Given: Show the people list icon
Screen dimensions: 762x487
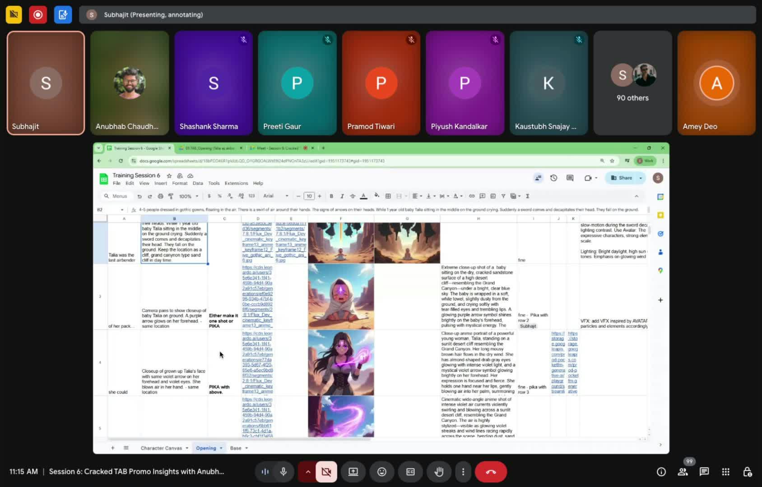Looking at the screenshot, I should pyautogui.click(x=683, y=472).
